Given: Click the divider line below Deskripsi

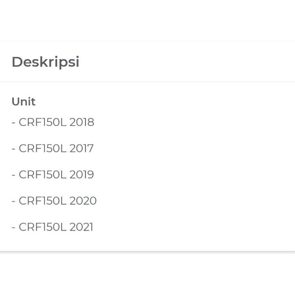Looking at the screenshot, I should pos(147,82).
